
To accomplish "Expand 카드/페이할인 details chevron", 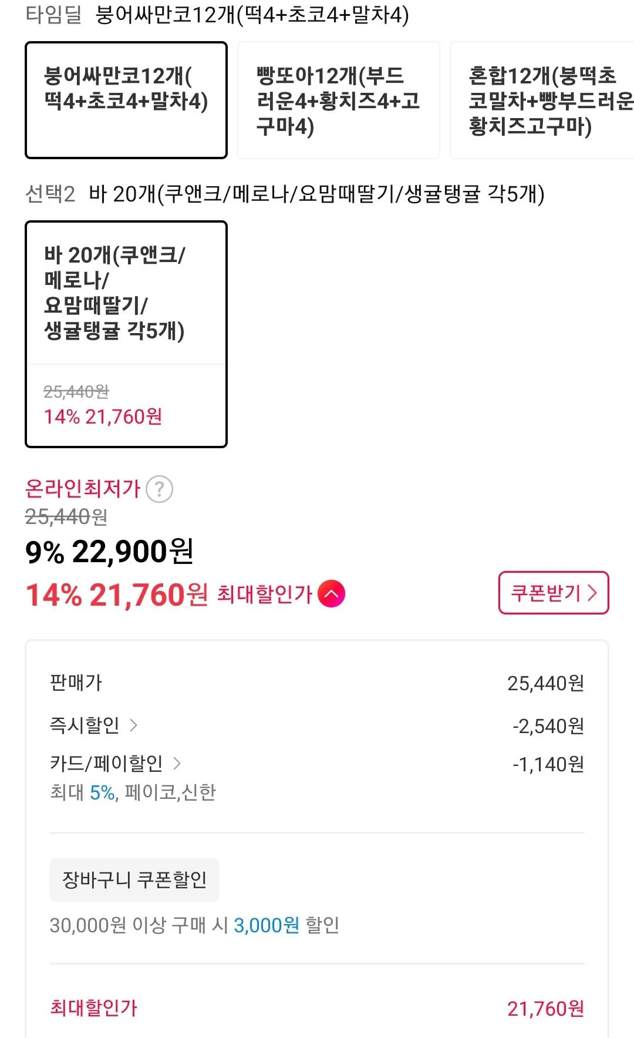I will tap(177, 764).
